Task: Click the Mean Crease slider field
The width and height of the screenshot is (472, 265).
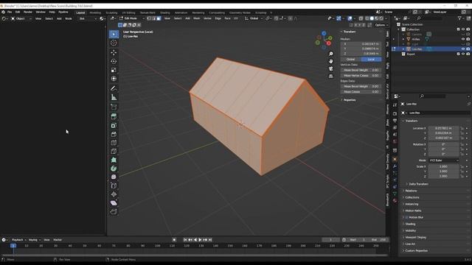Action: click(x=361, y=91)
